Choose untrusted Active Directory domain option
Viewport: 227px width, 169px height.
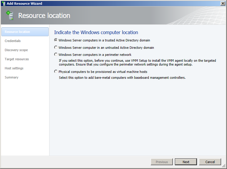click(56, 47)
